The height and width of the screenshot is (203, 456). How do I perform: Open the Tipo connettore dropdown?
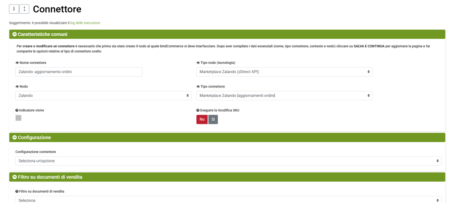tap(285, 95)
